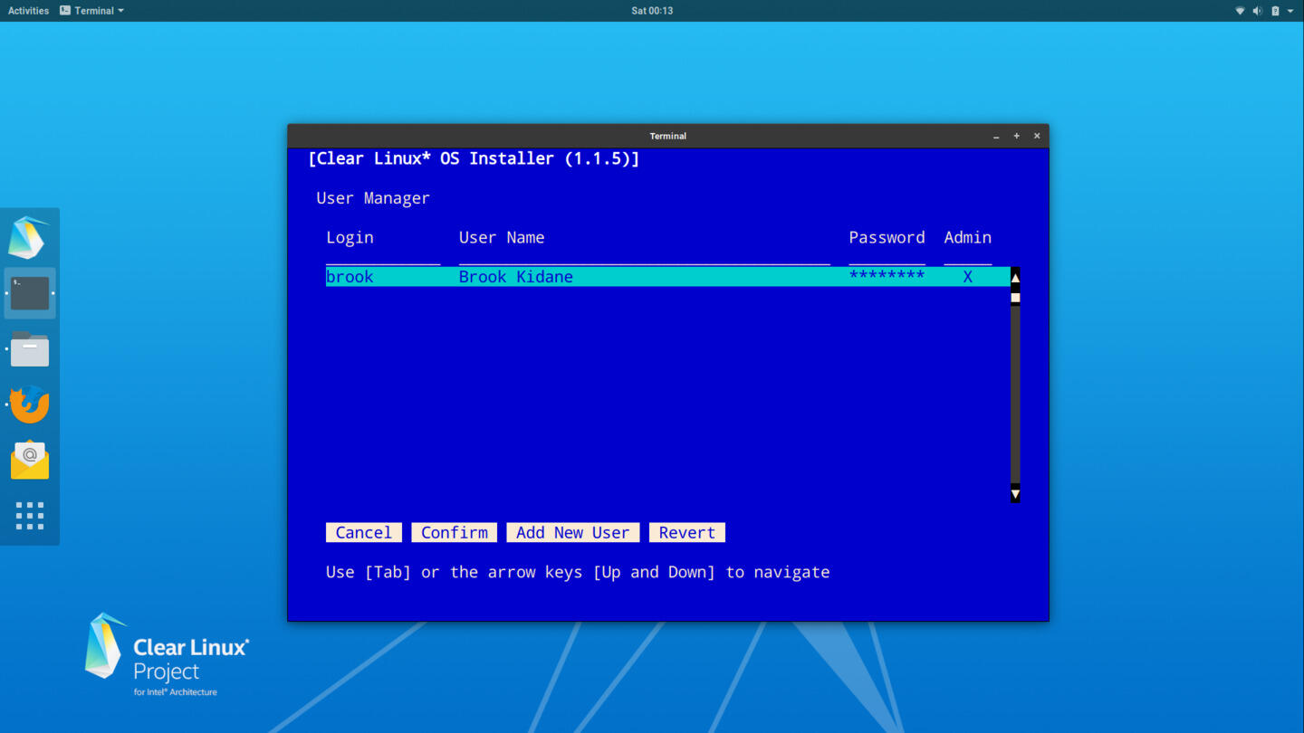
Task: Click the Password column header
Action: 887,237
